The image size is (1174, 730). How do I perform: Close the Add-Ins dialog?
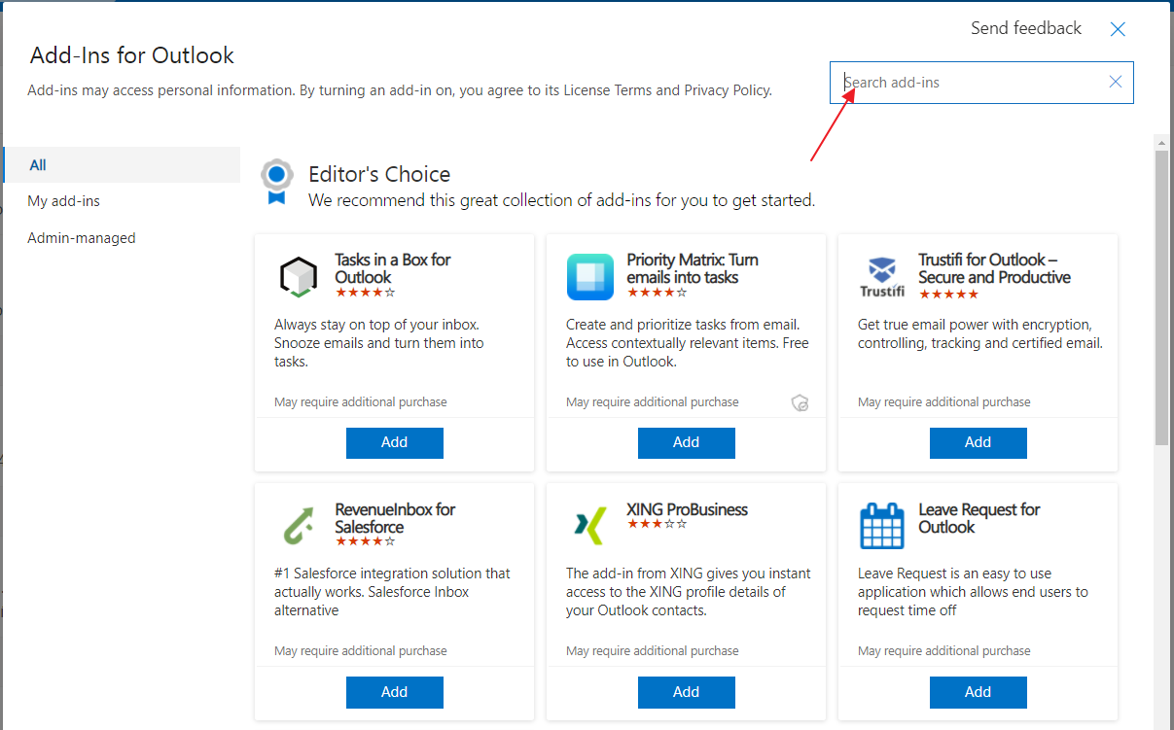(x=1118, y=29)
